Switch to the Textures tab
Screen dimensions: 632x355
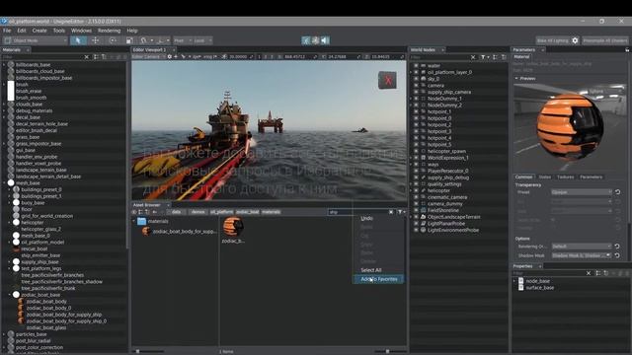[565, 177]
